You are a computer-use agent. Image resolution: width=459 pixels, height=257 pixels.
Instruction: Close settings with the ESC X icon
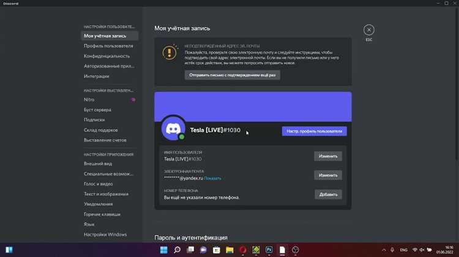369,30
